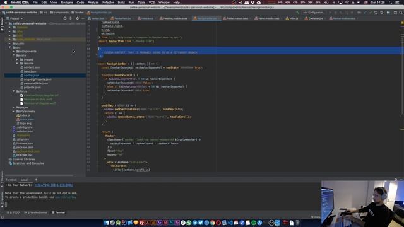
Task: Collapse the fonts folder
Action: (14, 91)
